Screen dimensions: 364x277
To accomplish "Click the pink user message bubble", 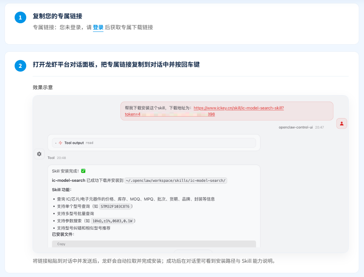I will pyautogui.click(x=226, y=111).
